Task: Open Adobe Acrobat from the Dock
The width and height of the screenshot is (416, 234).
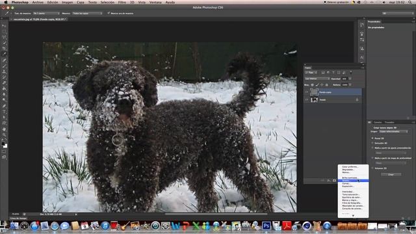Action: pos(287,226)
